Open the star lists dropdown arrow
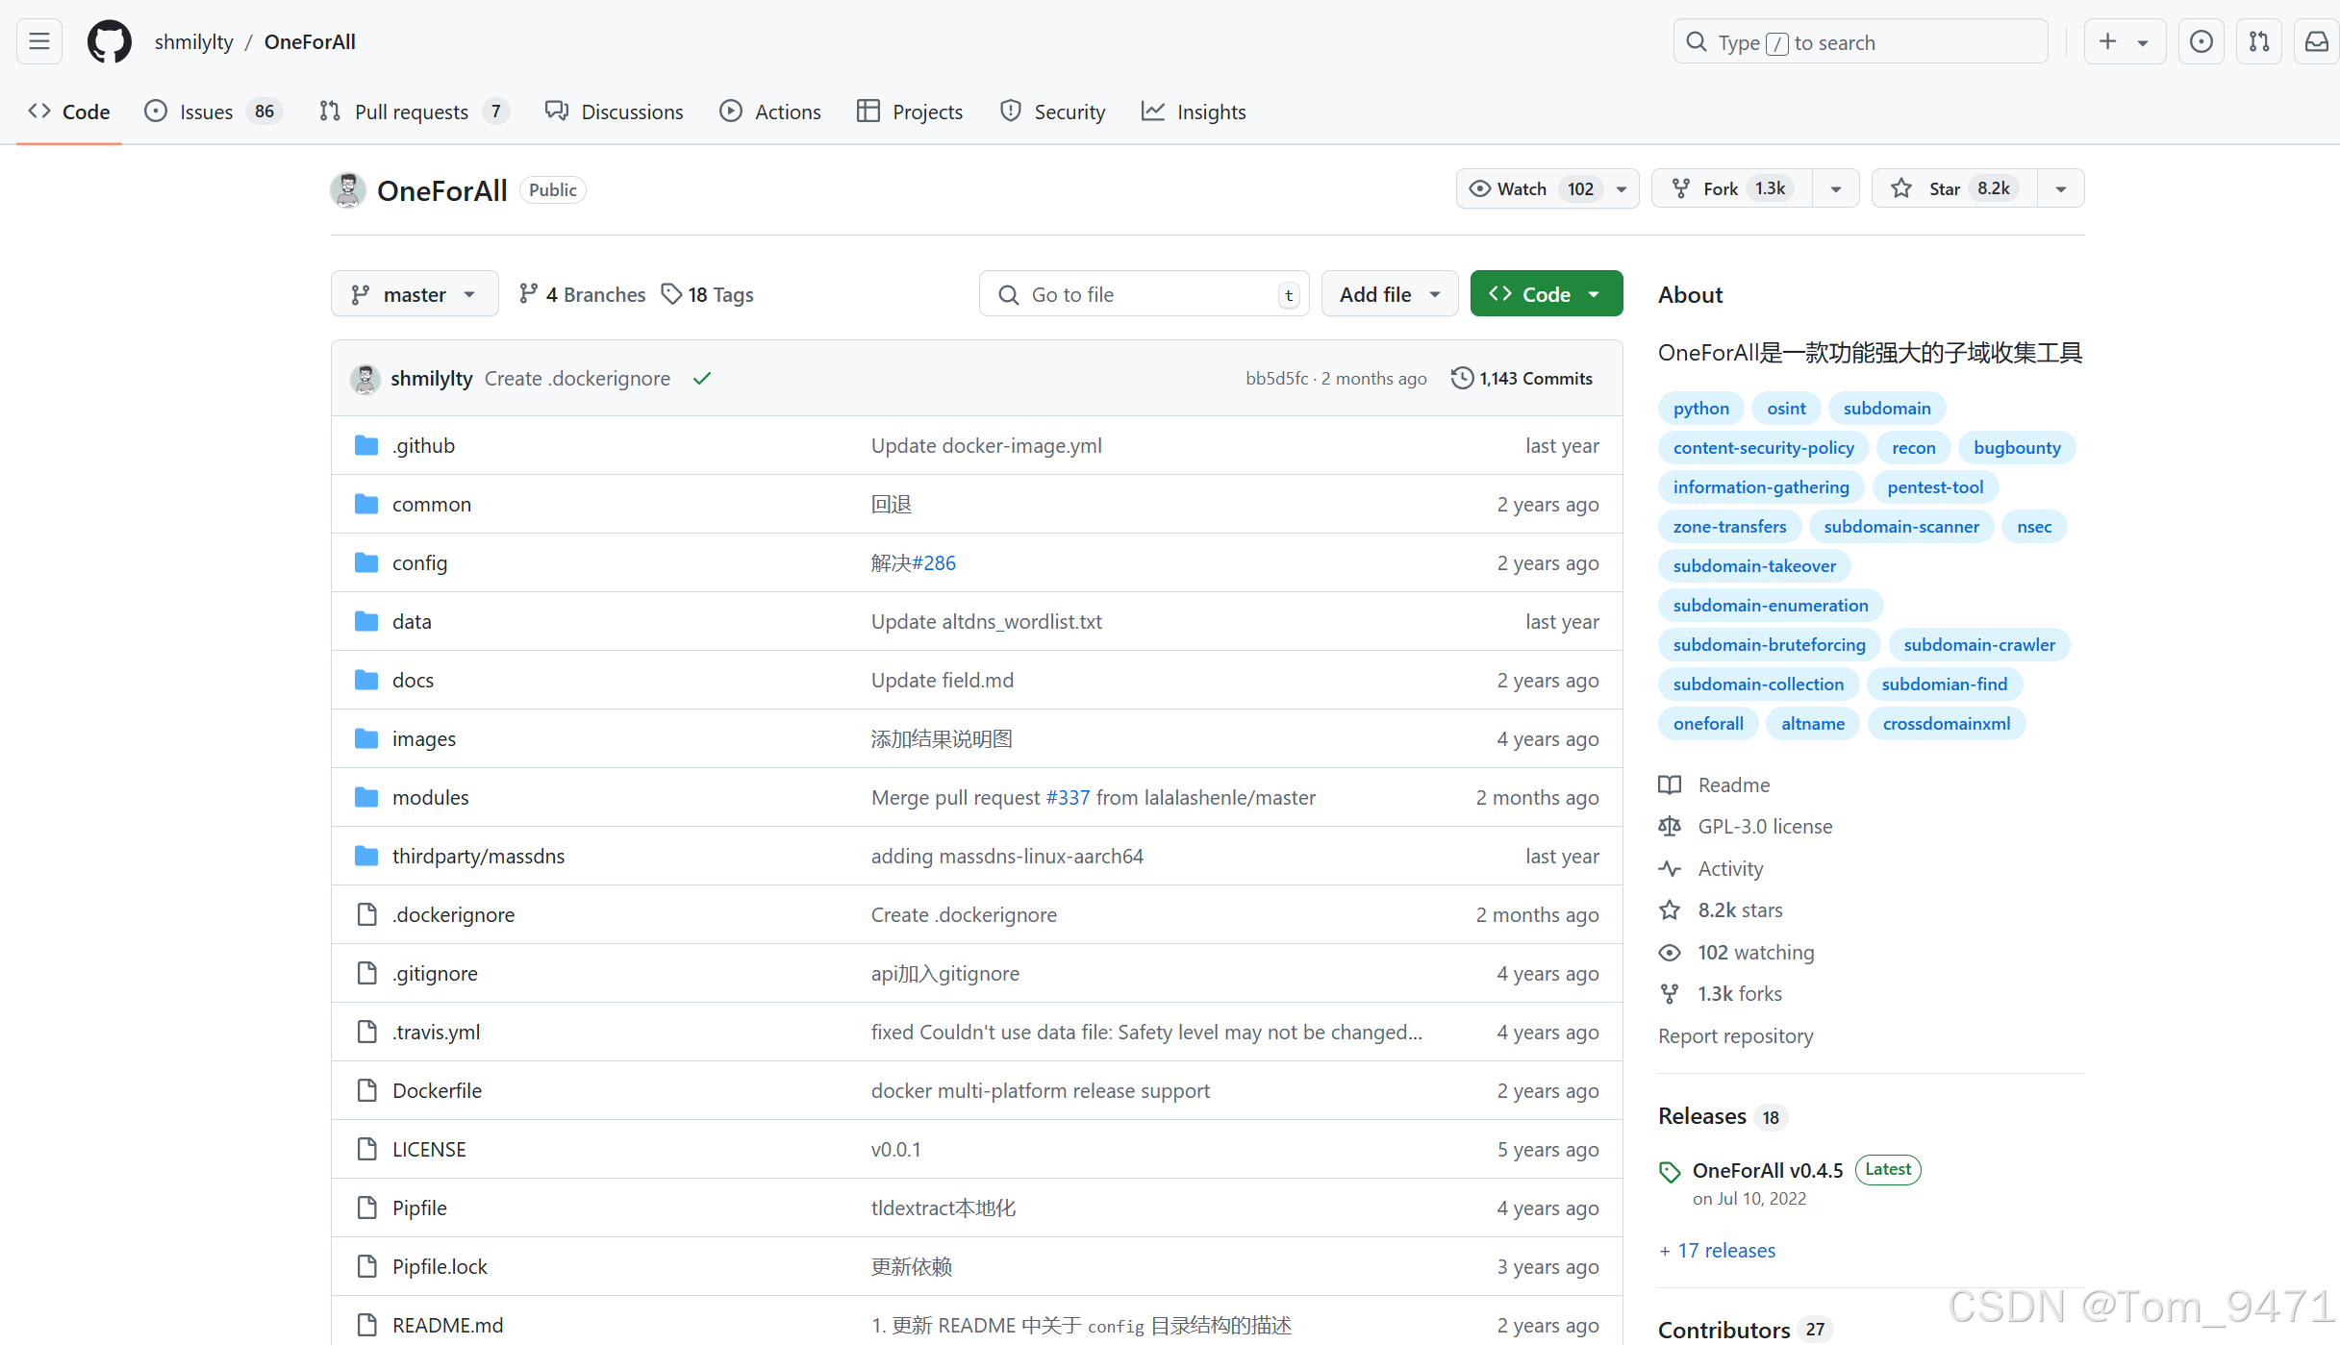Image resolution: width=2340 pixels, height=1345 pixels. click(2060, 188)
